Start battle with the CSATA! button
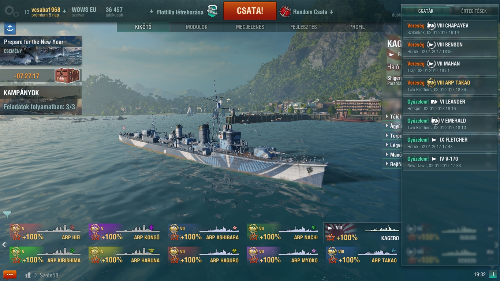 (x=250, y=11)
